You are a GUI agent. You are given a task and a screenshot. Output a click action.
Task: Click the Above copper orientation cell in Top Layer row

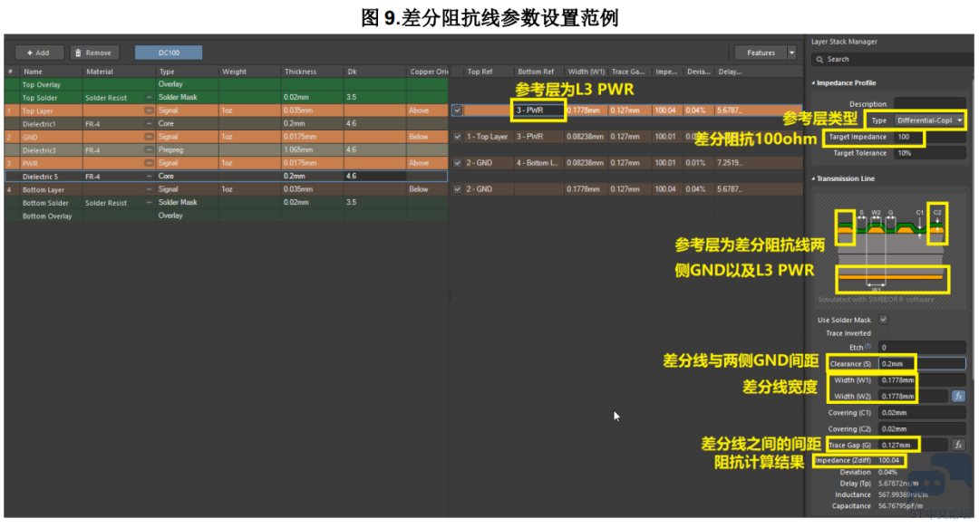click(427, 110)
